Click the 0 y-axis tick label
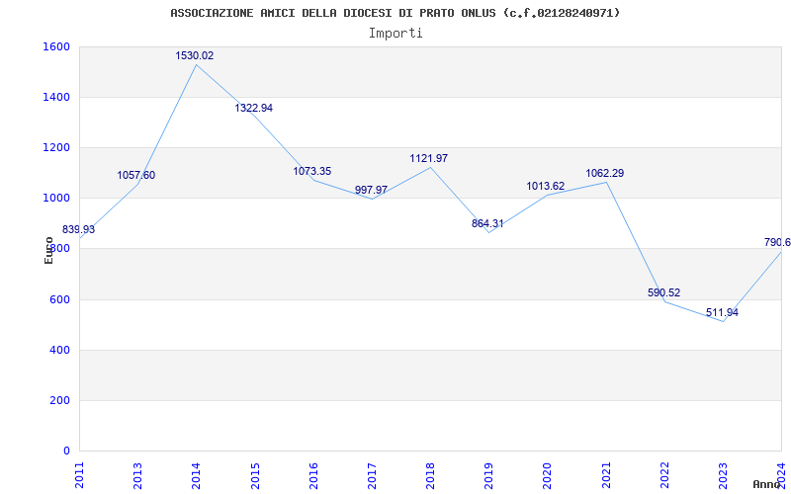The width and height of the screenshot is (791, 494). point(66,451)
